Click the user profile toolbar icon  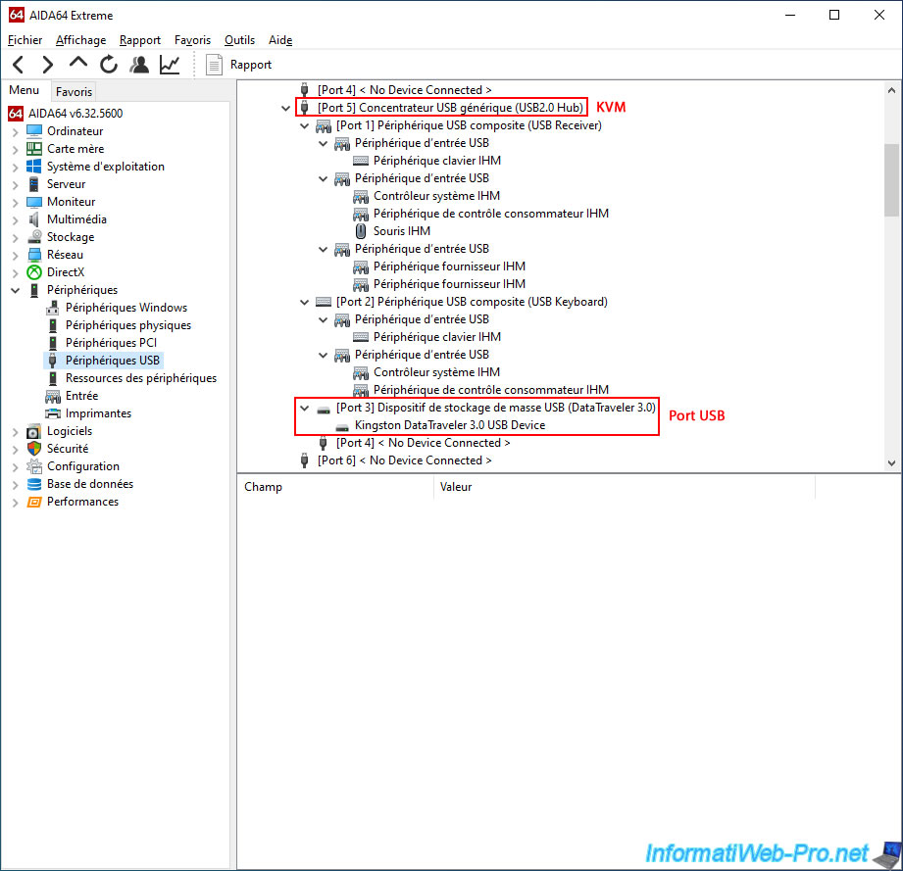coord(139,65)
